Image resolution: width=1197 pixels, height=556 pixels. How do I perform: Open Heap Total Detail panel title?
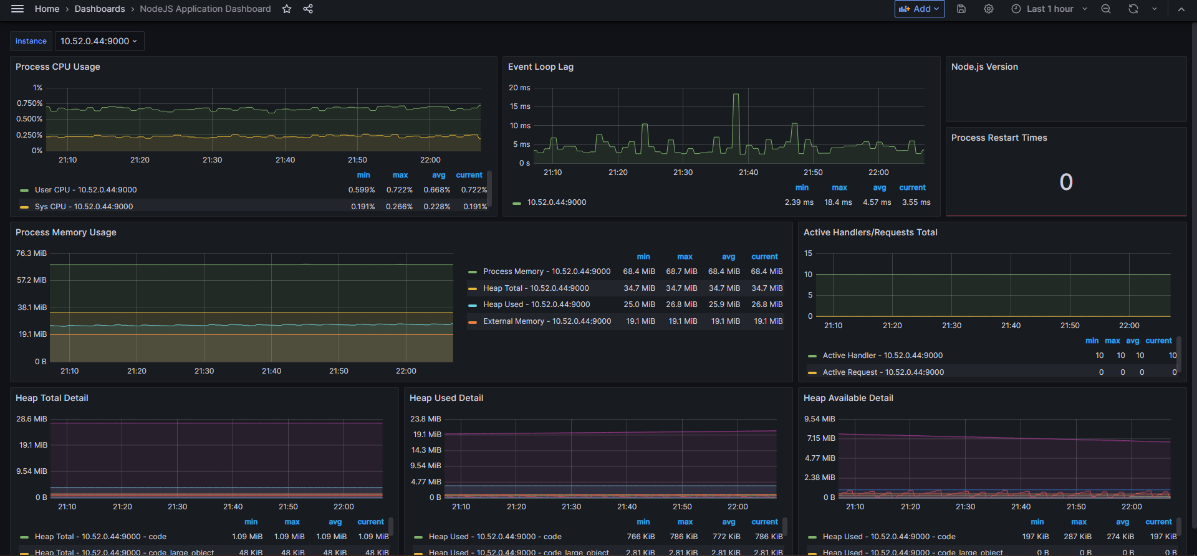[52, 398]
